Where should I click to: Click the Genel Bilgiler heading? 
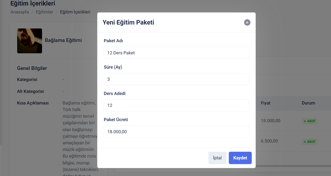pyautogui.click(x=32, y=68)
